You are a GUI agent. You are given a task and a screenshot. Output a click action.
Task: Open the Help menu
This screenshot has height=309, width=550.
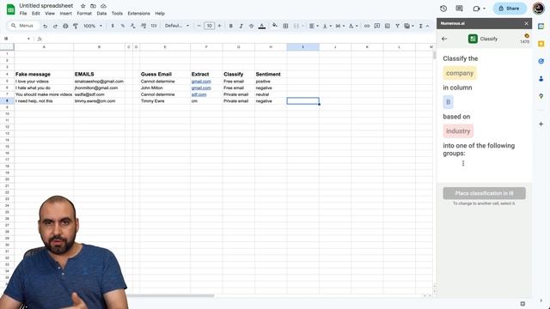160,14
